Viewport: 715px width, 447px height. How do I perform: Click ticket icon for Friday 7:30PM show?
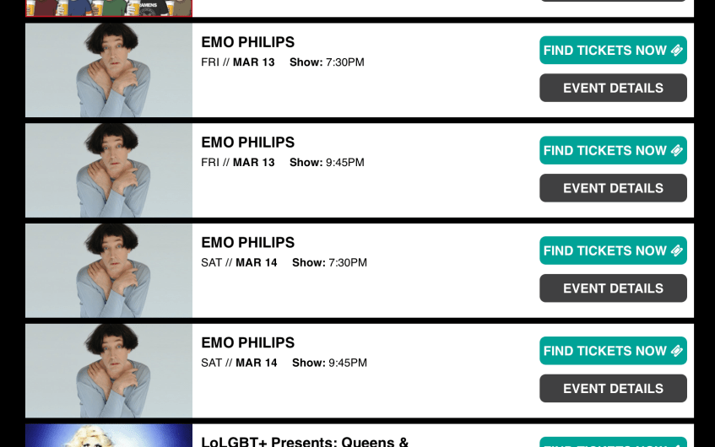pos(676,51)
